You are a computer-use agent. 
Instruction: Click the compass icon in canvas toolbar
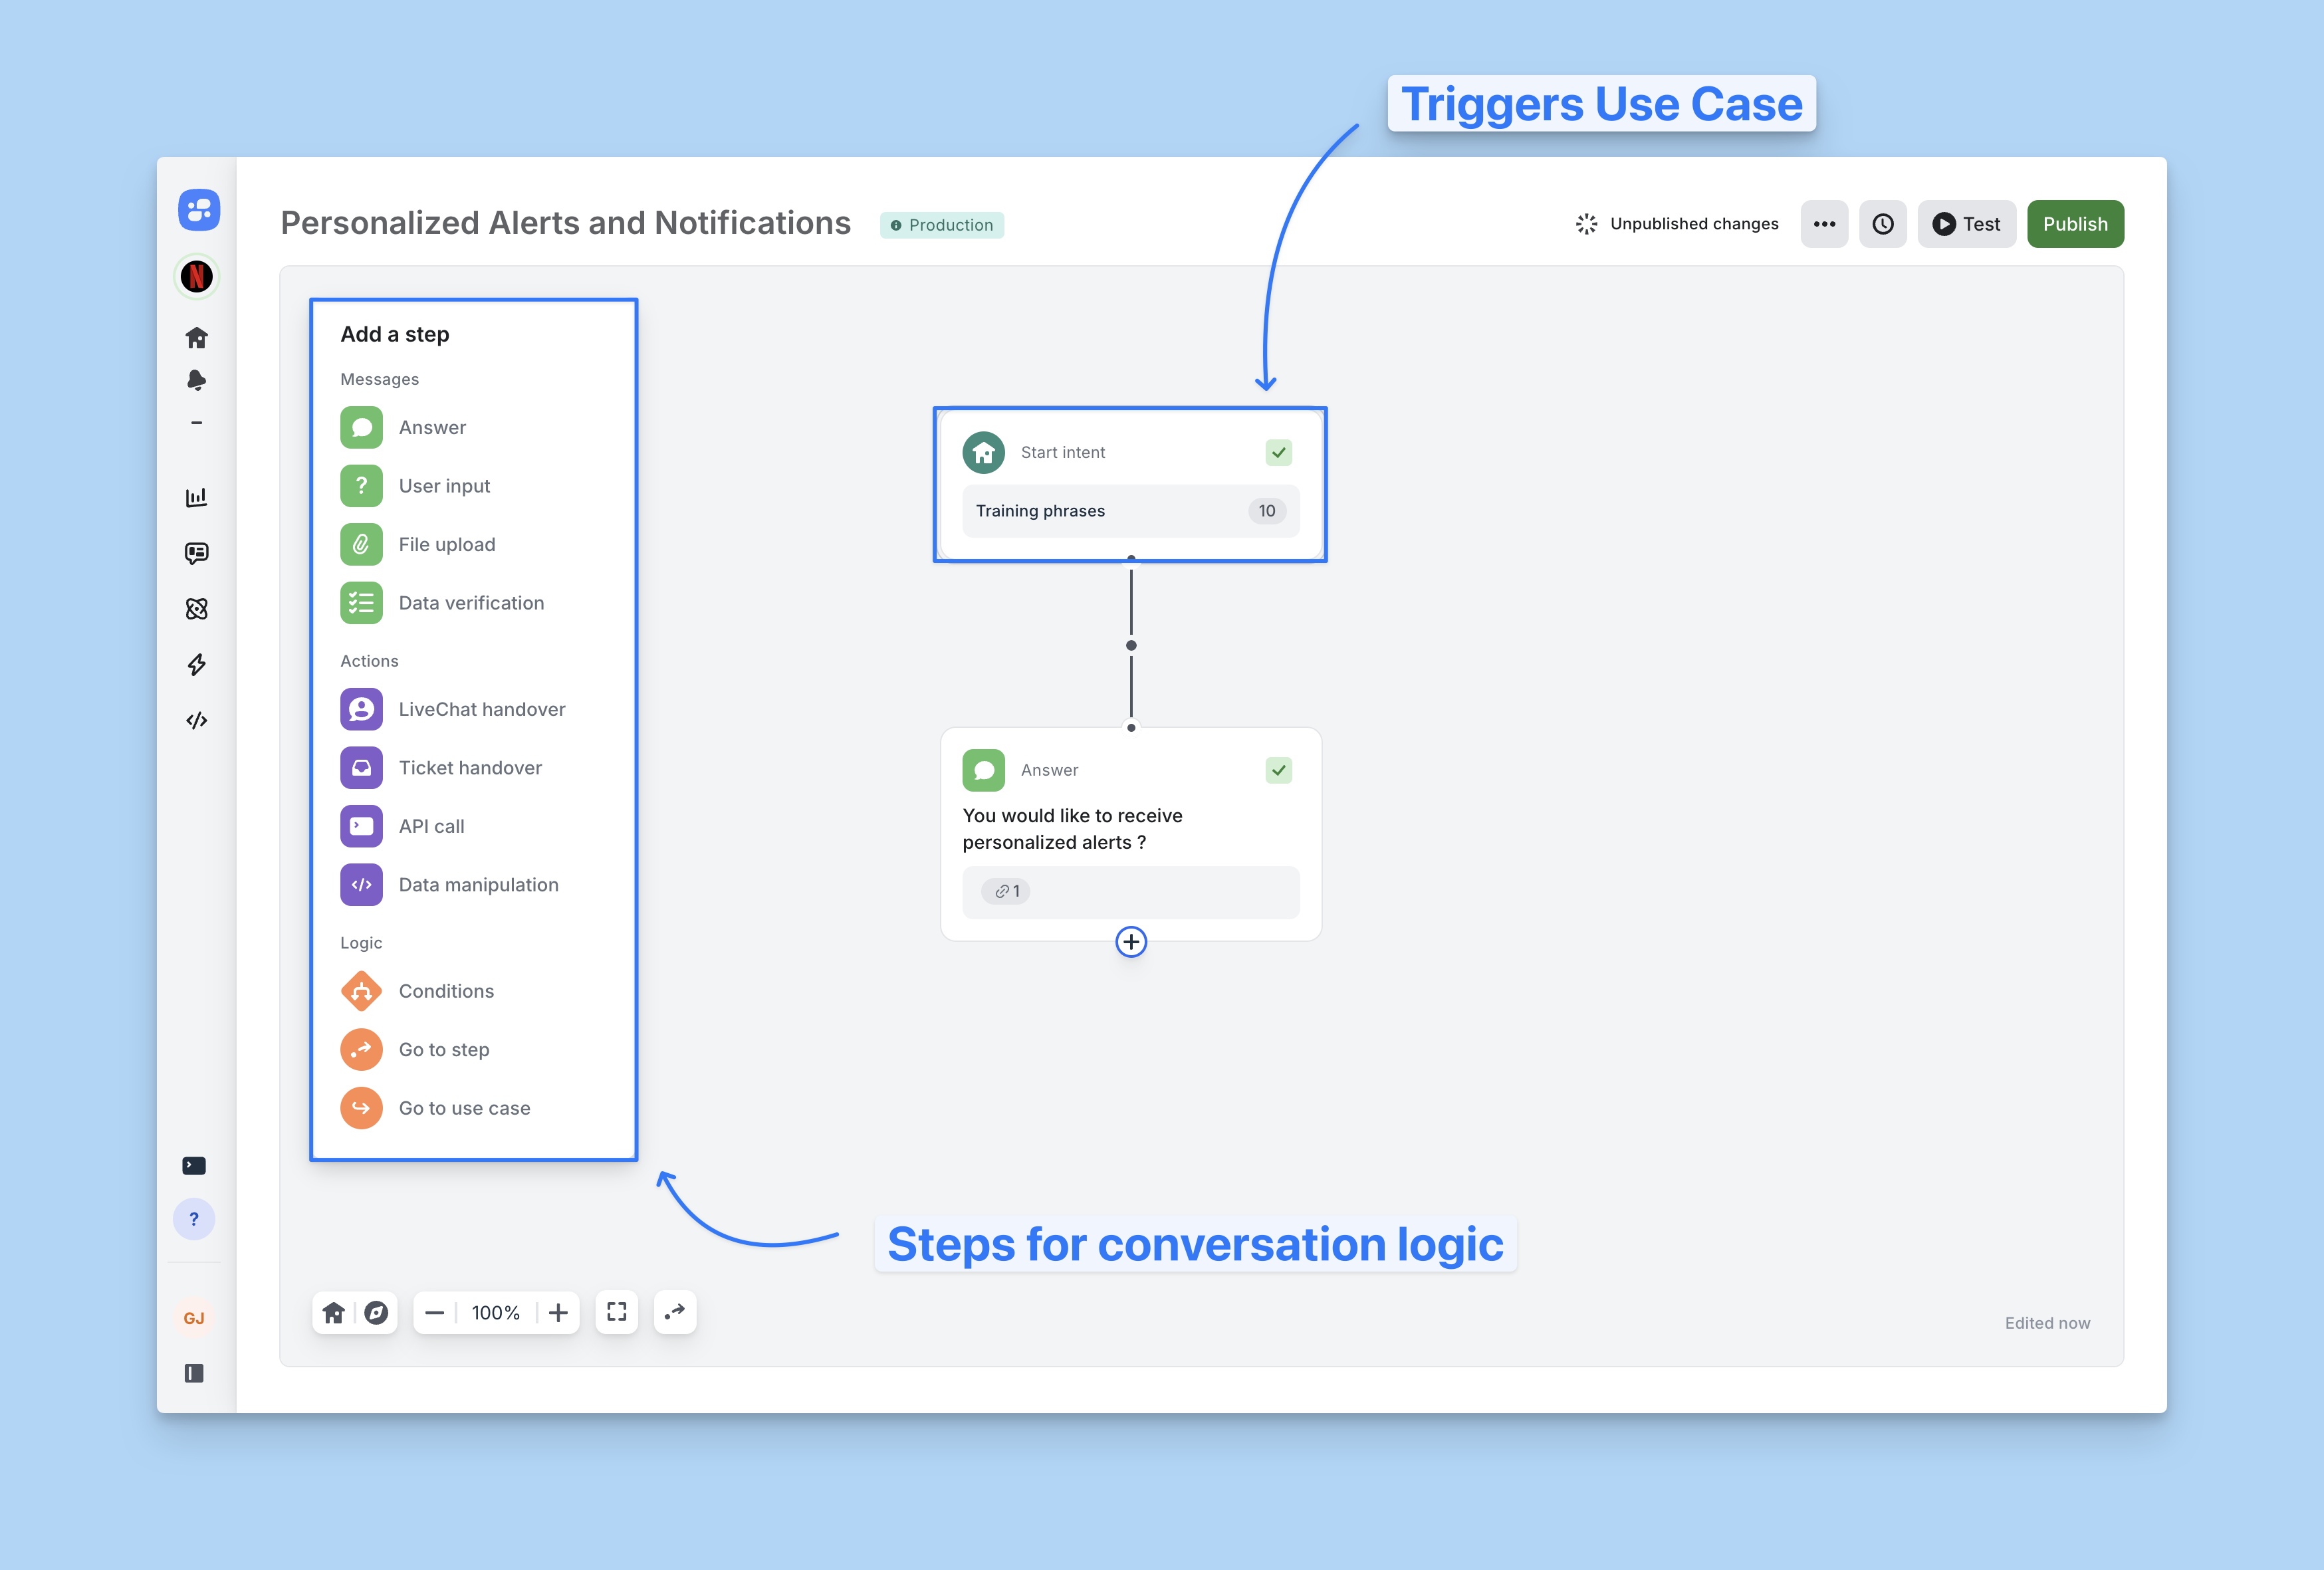(x=376, y=1312)
